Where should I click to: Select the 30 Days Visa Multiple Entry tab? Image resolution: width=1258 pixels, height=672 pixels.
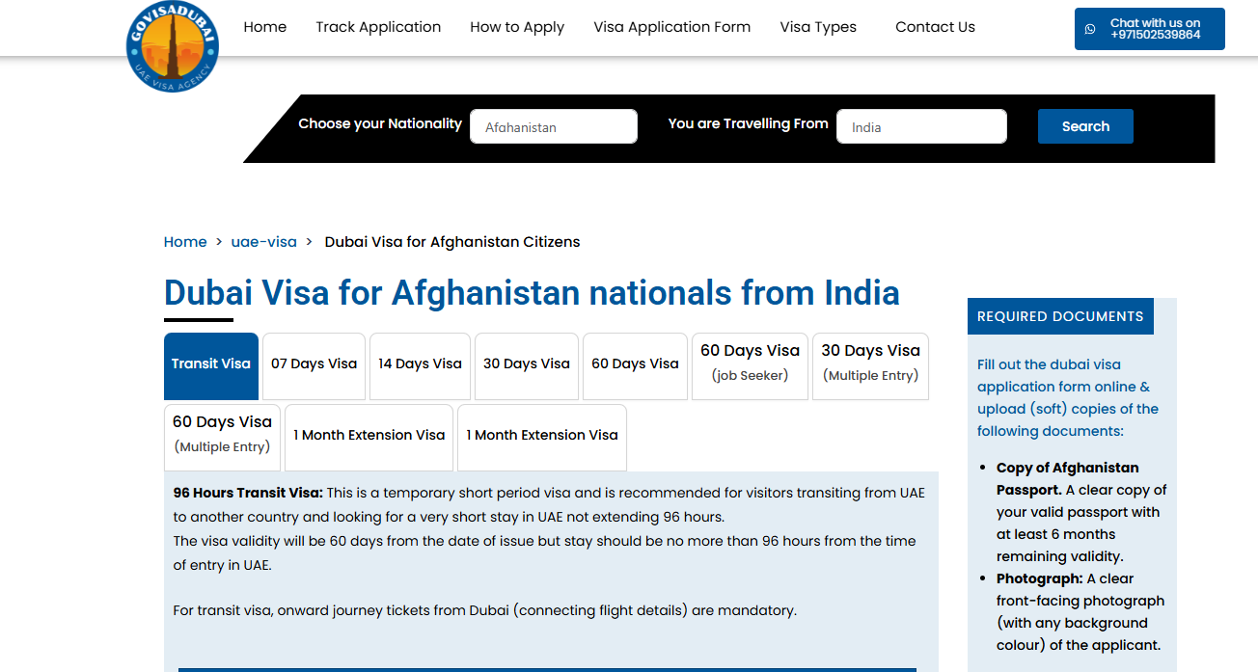(870, 364)
